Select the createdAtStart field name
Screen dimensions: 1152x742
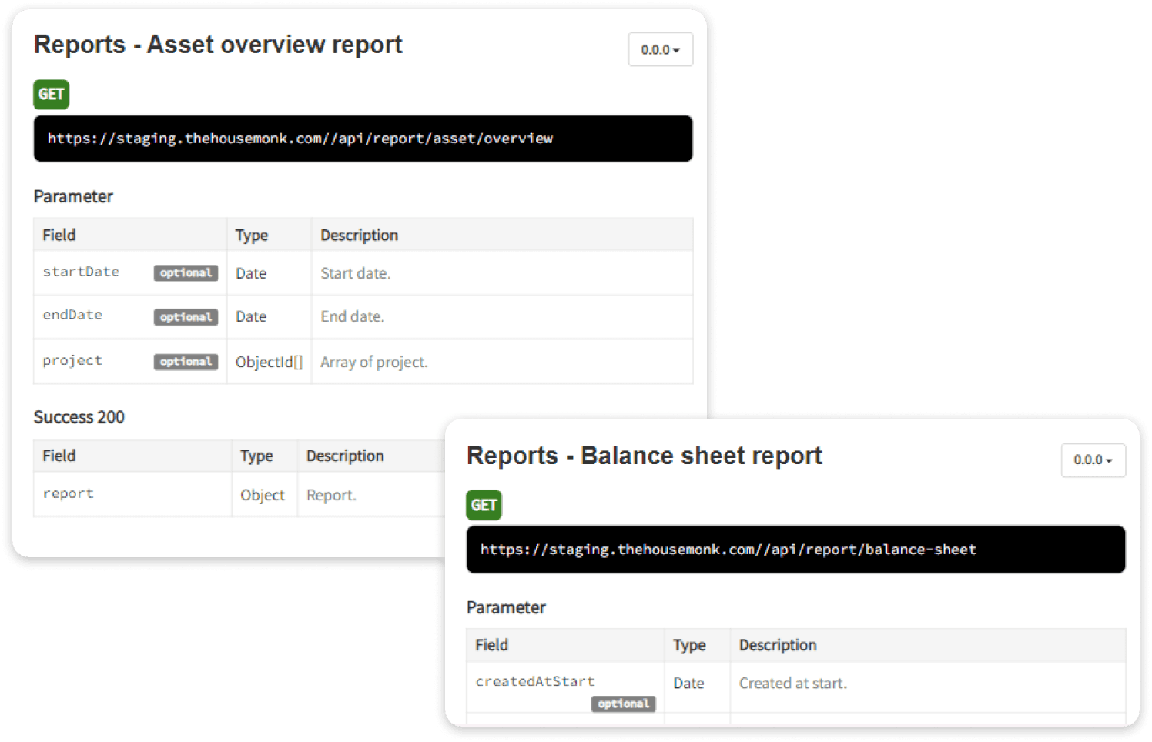point(535,681)
